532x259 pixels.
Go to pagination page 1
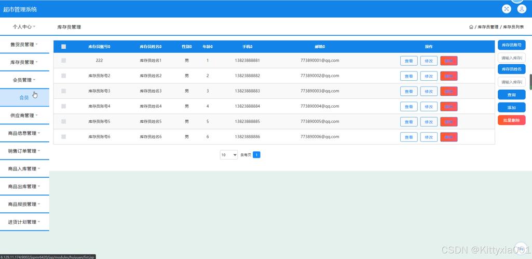click(x=257, y=155)
